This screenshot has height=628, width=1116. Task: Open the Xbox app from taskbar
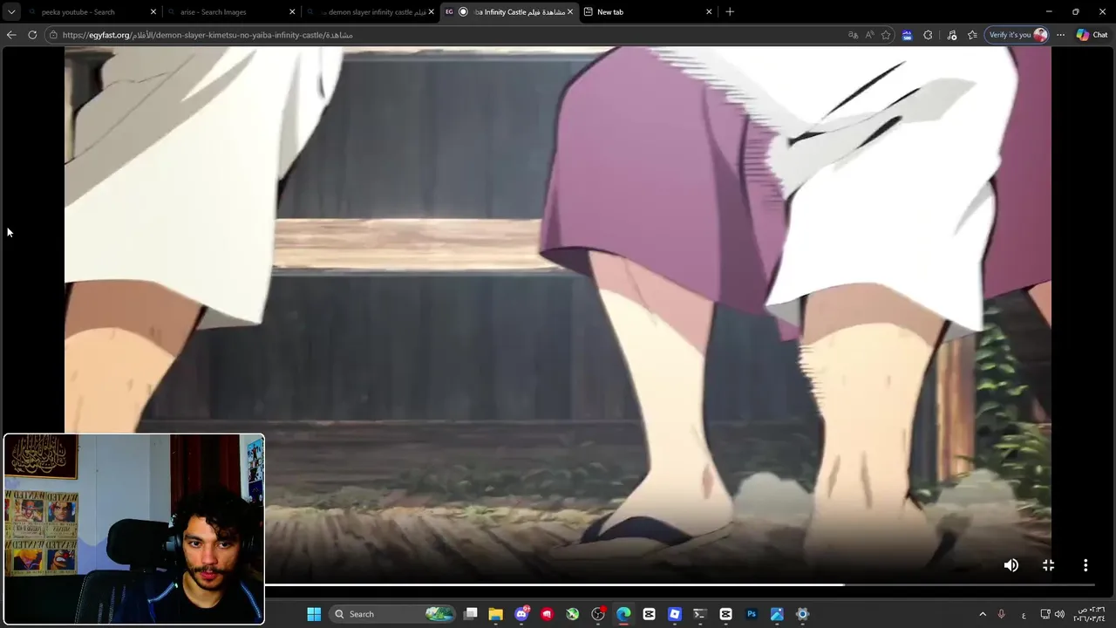(x=572, y=614)
